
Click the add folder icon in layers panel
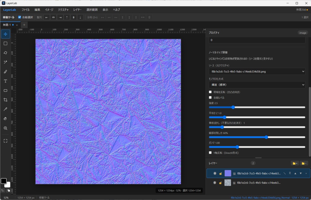pos(295,163)
